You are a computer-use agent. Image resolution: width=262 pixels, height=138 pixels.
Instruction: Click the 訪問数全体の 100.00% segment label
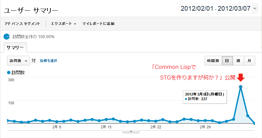click(33, 36)
